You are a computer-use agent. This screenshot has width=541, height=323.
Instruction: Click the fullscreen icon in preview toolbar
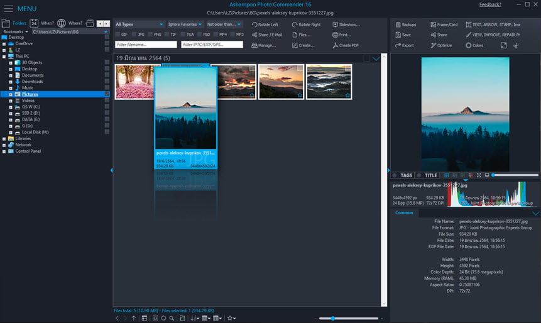click(x=479, y=175)
